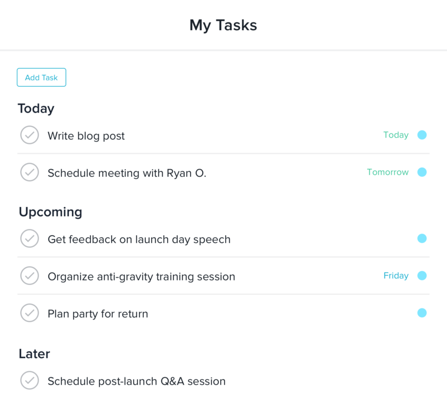Click blue dot next to launch day speech
This screenshot has width=447, height=407.
pyautogui.click(x=422, y=238)
